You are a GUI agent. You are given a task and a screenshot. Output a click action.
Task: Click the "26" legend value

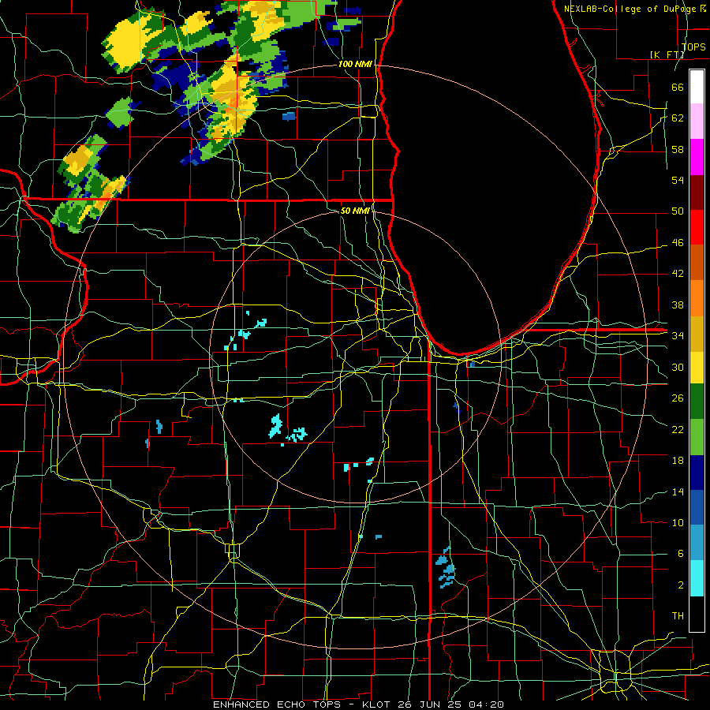678,398
